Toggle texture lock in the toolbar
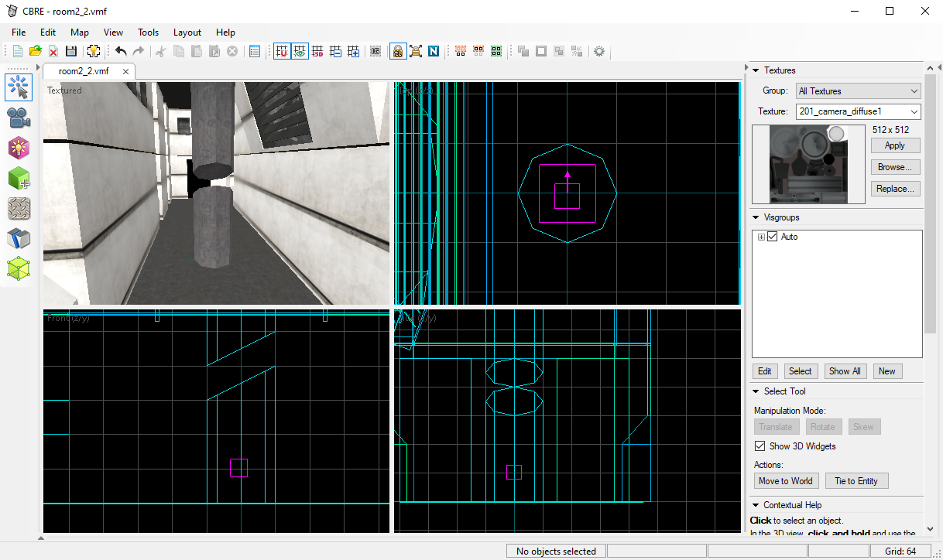This screenshot has width=943, height=560. [x=397, y=51]
